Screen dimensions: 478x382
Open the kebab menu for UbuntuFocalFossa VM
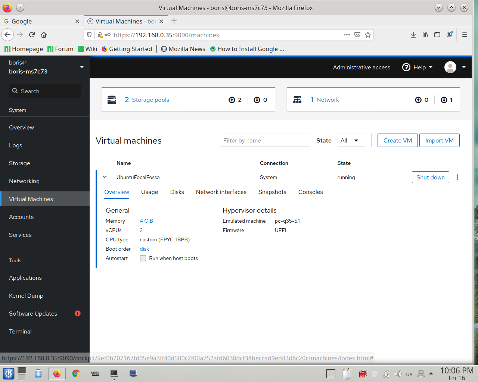[457, 177]
